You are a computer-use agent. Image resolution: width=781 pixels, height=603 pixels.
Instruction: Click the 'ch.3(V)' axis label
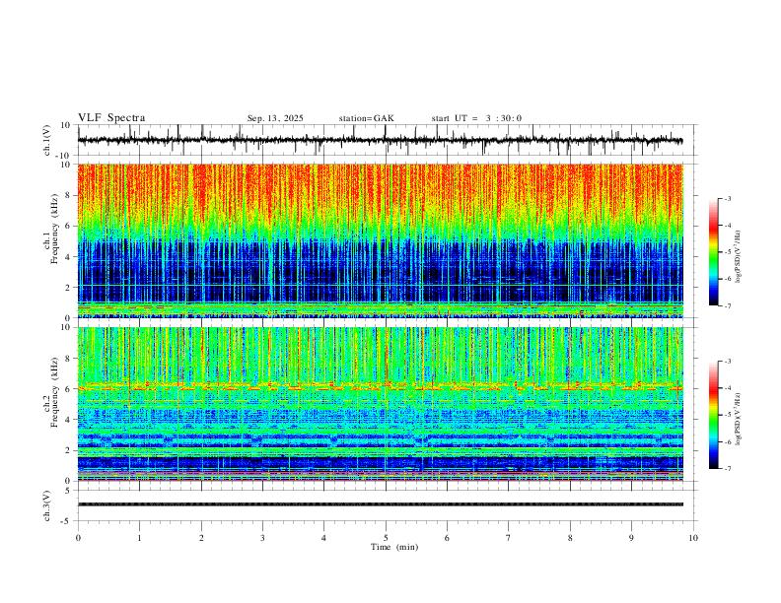pyautogui.click(x=46, y=505)
